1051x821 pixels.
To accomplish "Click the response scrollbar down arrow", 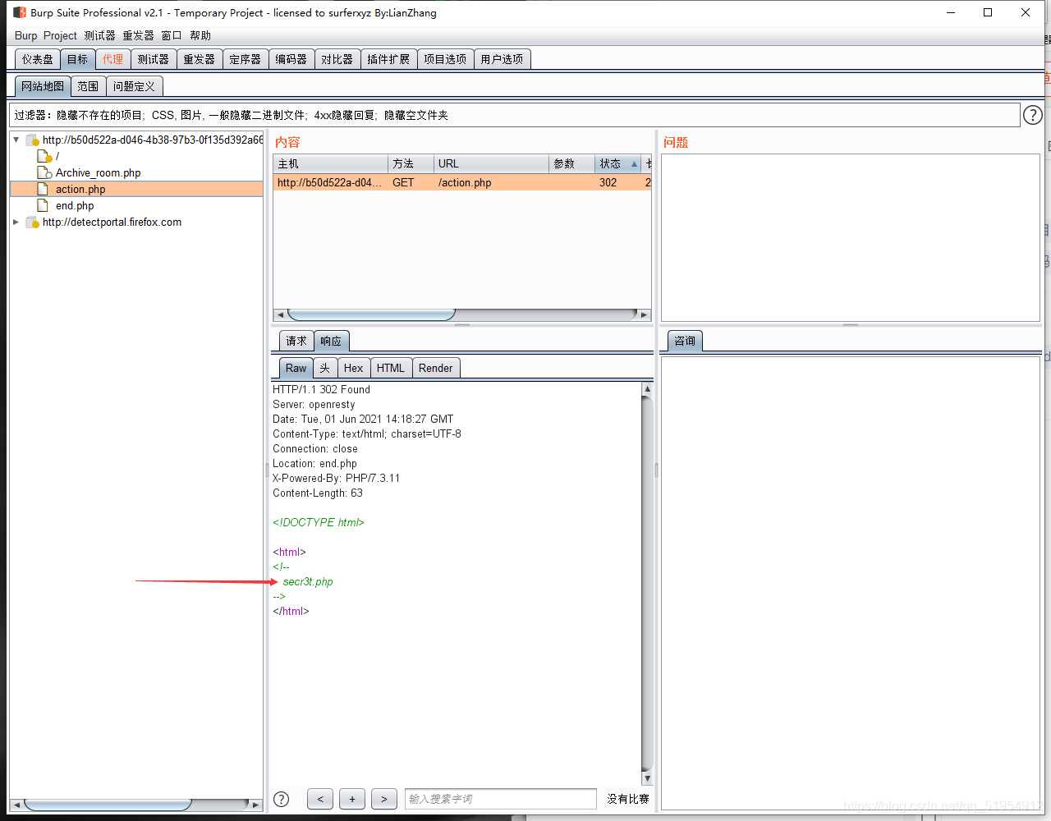I will (647, 778).
